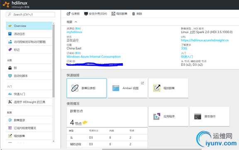The image size is (239, 150).
Task: Click the 更改 link beside 资源组
Action: click(x=78, y=29)
